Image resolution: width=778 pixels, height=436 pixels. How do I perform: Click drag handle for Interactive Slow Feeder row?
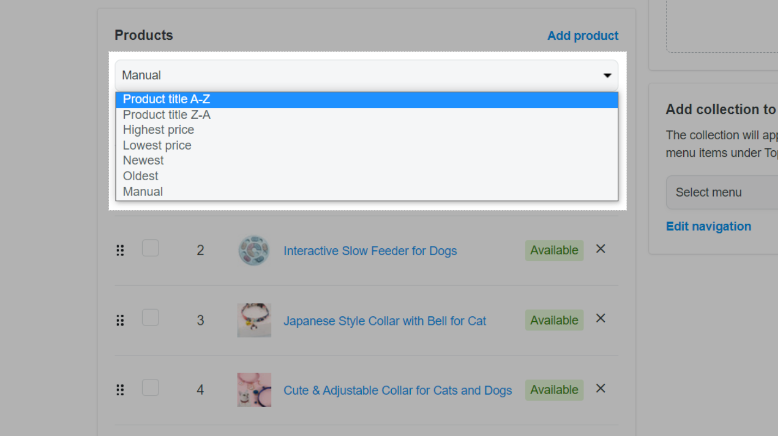click(x=120, y=250)
